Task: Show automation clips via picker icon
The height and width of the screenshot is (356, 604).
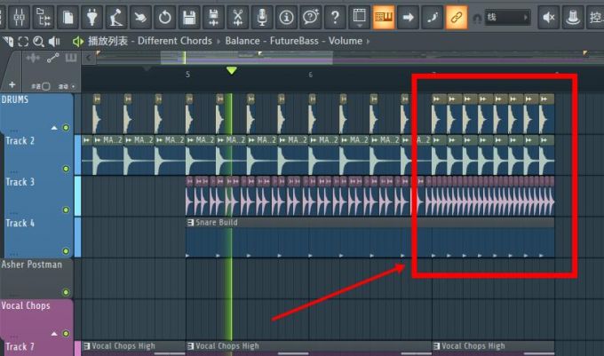Action: pyautogui.click(x=52, y=58)
